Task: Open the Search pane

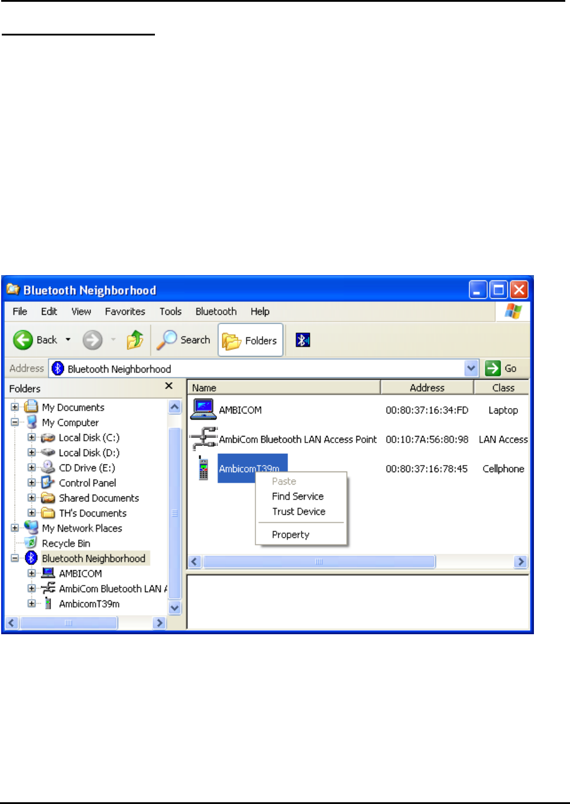Action: coord(183,340)
